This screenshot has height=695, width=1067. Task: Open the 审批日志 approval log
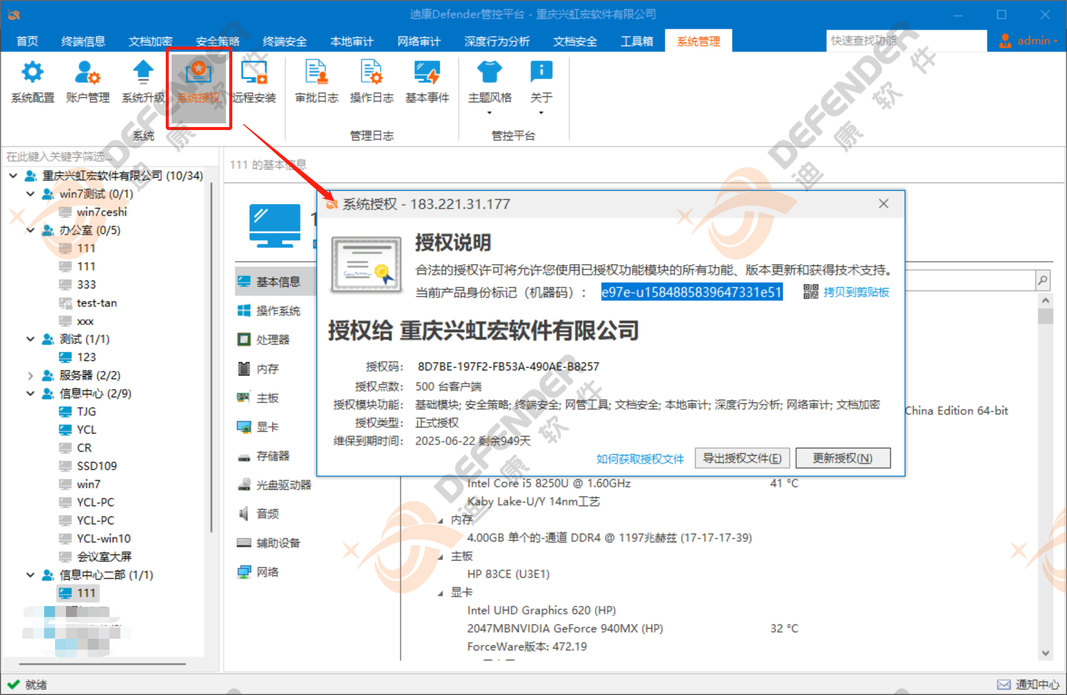click(316, 82)
